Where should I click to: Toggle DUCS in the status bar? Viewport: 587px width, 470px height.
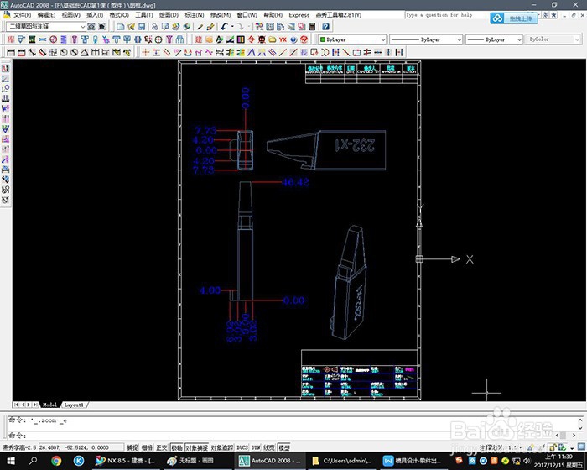pos(242,447)
